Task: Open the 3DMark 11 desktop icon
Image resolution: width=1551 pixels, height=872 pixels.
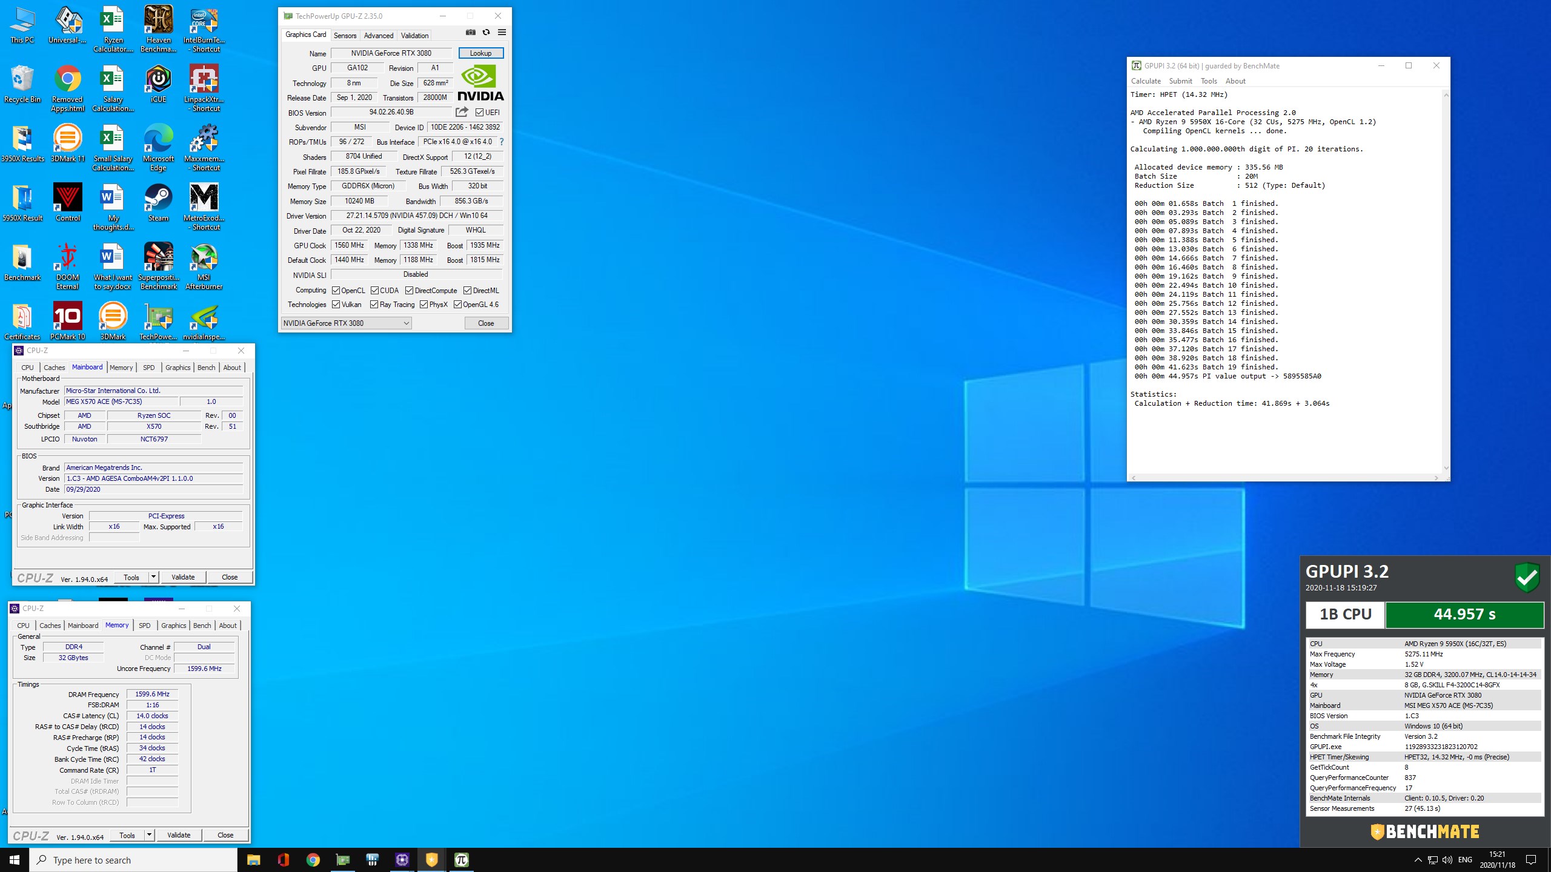Action: [x=68, y=143]
